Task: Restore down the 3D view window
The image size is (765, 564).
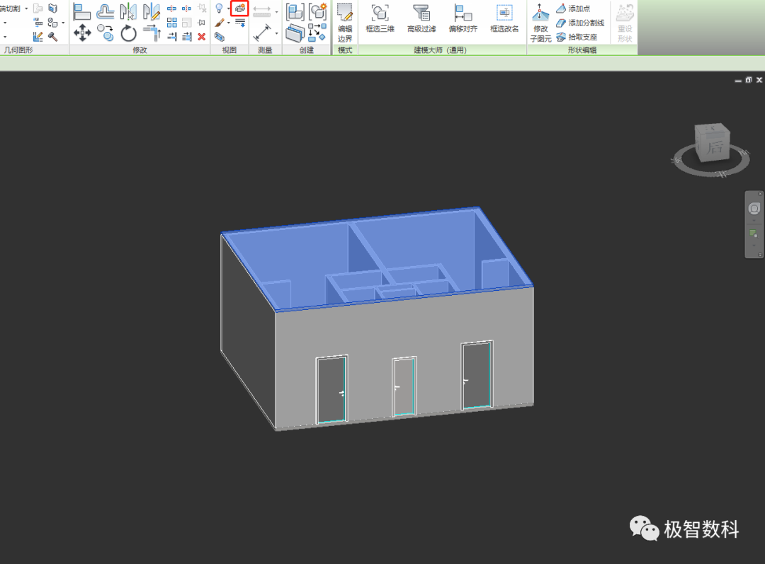Action: click(x=749, y=80)
